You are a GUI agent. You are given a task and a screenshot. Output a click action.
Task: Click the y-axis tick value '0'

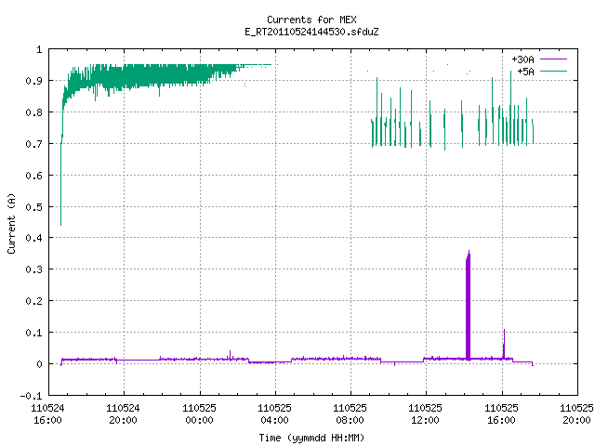pos(39,363)
